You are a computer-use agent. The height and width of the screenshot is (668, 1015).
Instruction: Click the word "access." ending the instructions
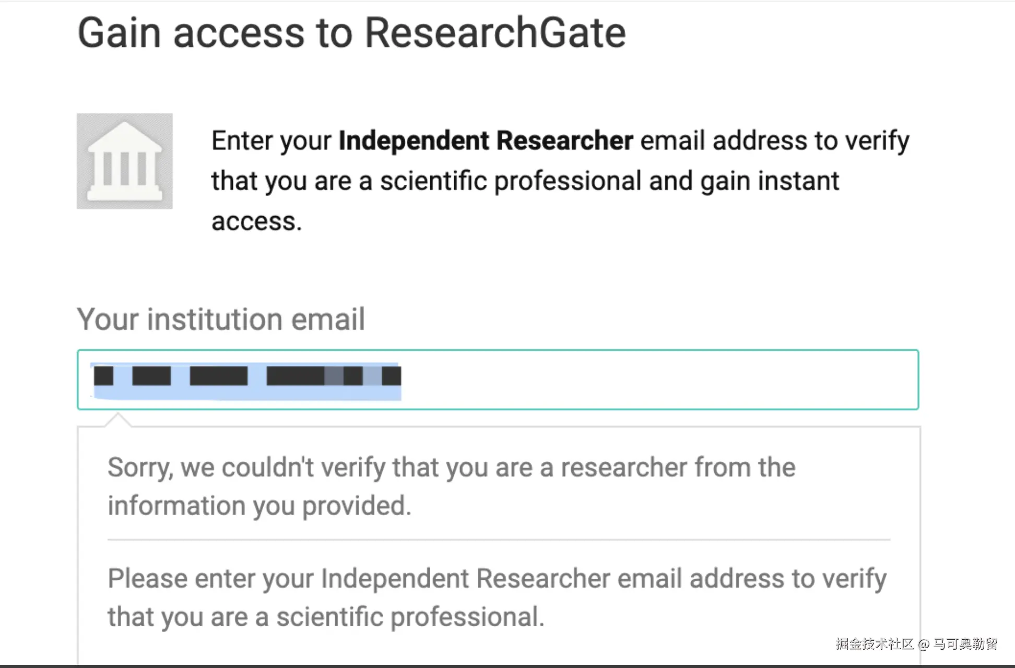pyautogui.click(x=256, y=221)
